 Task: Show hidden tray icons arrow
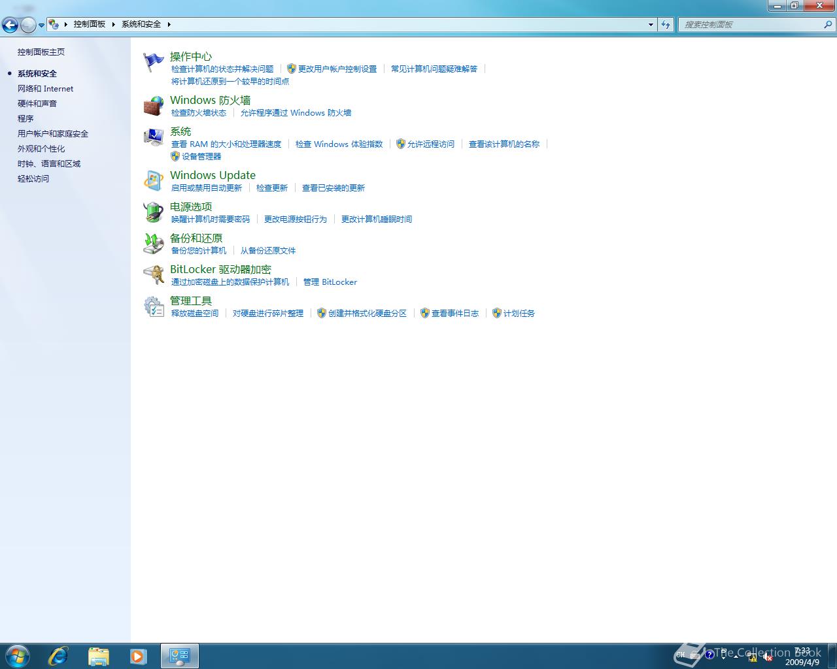click(736, 657)
